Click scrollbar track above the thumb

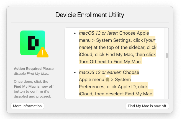167,40
